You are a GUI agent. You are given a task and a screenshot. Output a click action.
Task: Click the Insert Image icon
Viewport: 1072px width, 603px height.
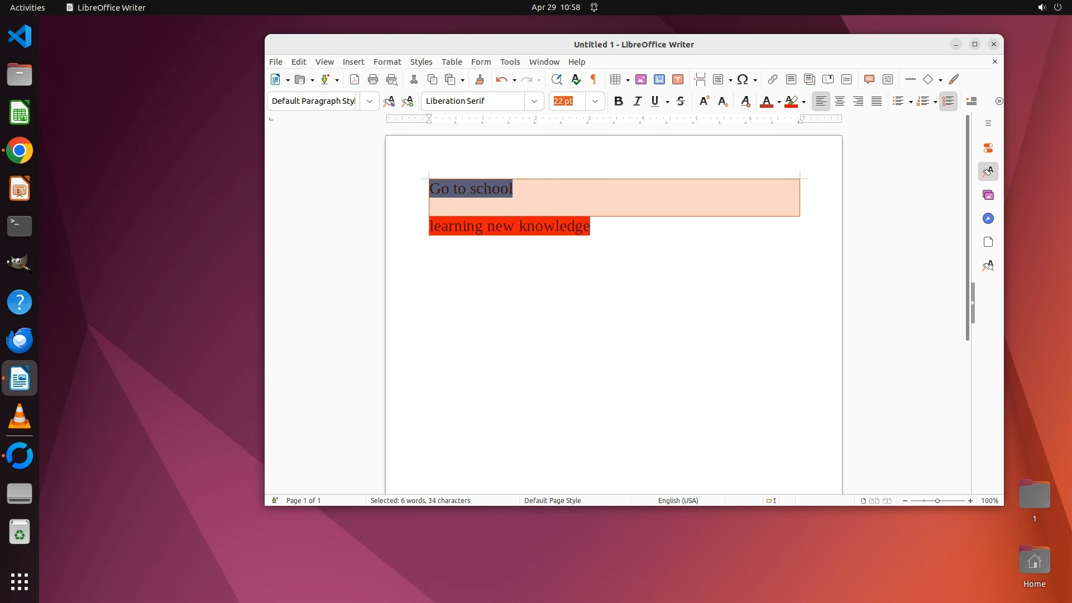click(641, 79)
